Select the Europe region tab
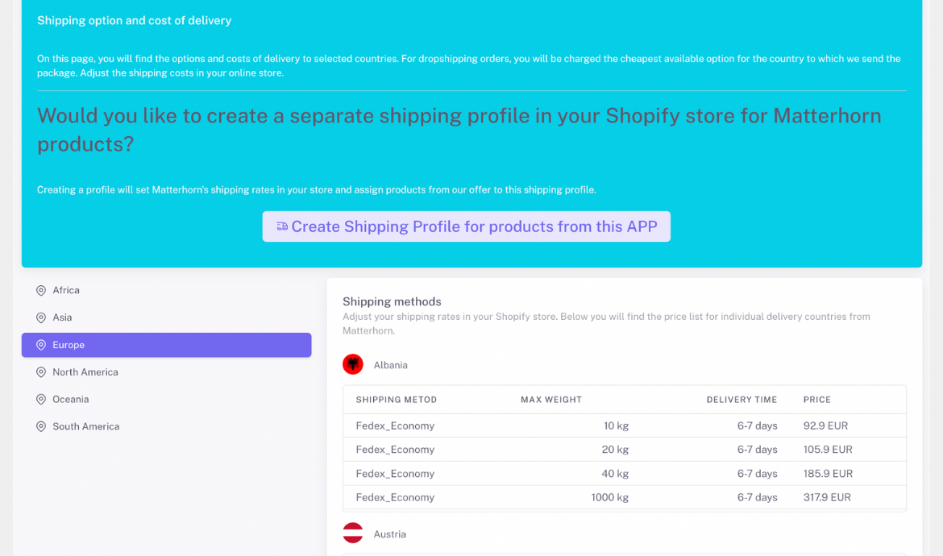This screenshot has width=943, height=556. point(167,345)
